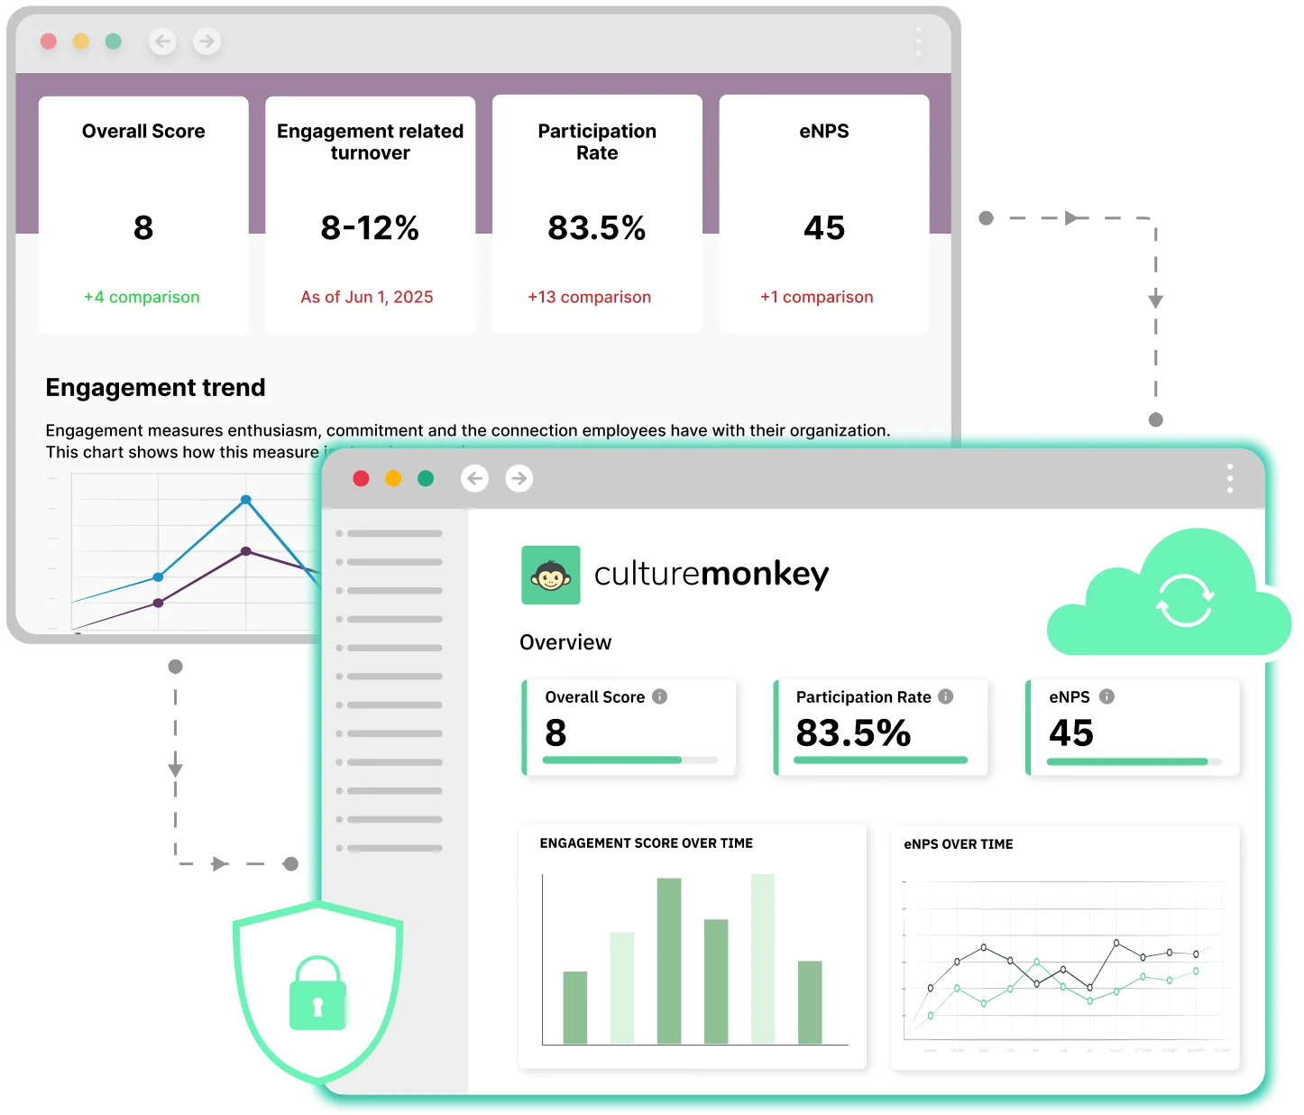Screen dimensions: 1304x1115
Task: Click the eNPS over time line chart
Action: click(1065, 965)
